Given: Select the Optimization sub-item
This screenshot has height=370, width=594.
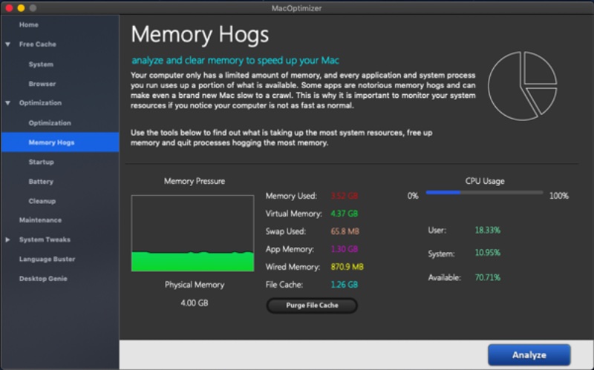Looking at the screenshot, I should [x=50, y=123].
